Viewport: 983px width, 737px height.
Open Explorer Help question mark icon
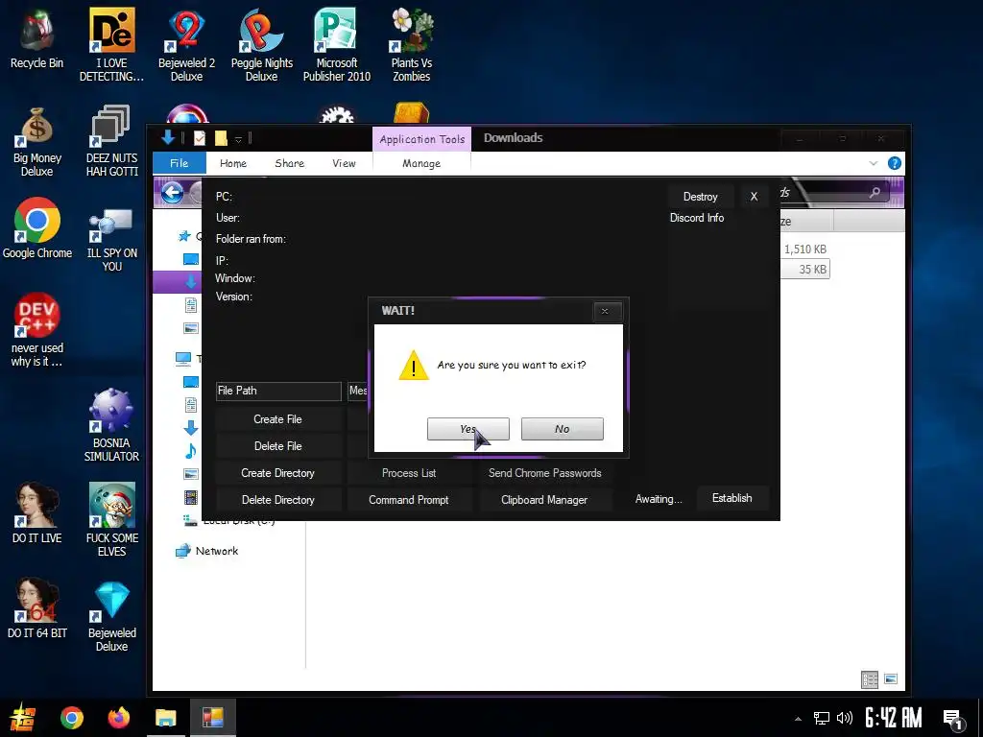(895, 163)
